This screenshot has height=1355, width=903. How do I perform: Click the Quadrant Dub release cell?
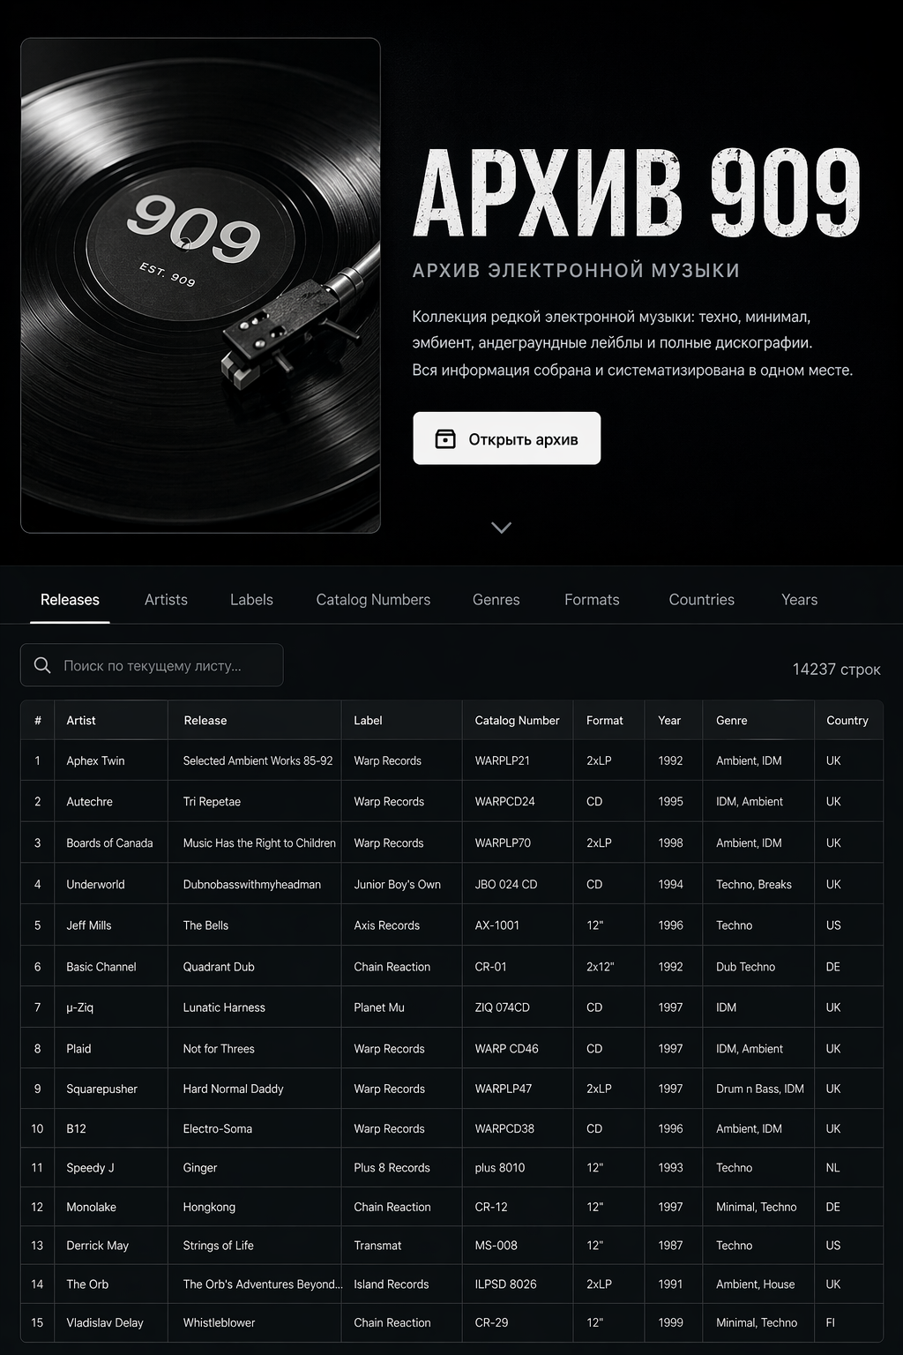(x=219, y=967)
